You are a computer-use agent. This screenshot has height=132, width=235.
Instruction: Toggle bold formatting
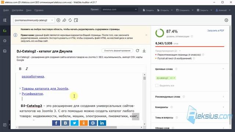(20, 69)
